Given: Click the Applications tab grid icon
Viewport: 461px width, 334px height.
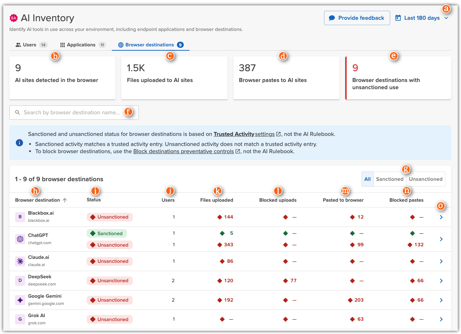Looking at the screenshot, I should (63, 45).
